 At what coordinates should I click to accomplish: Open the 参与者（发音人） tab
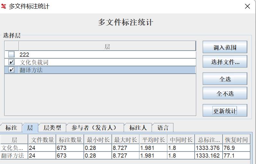(95, 128)
